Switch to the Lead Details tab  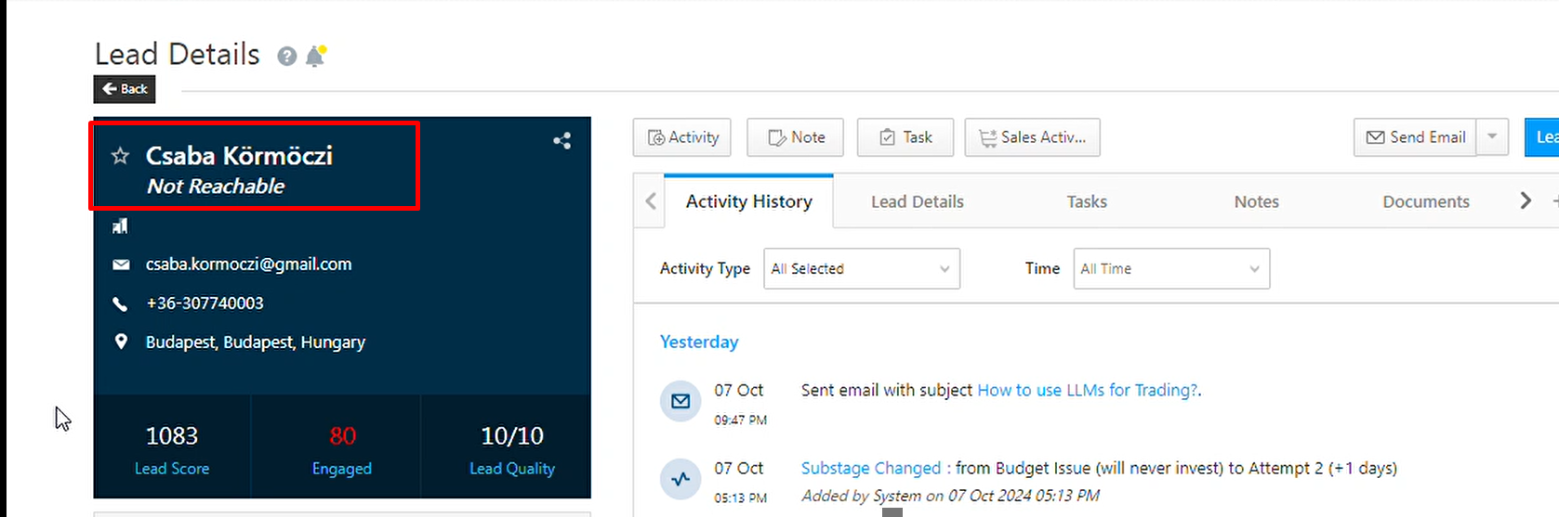pyautogui.click(x=917, y=201)
